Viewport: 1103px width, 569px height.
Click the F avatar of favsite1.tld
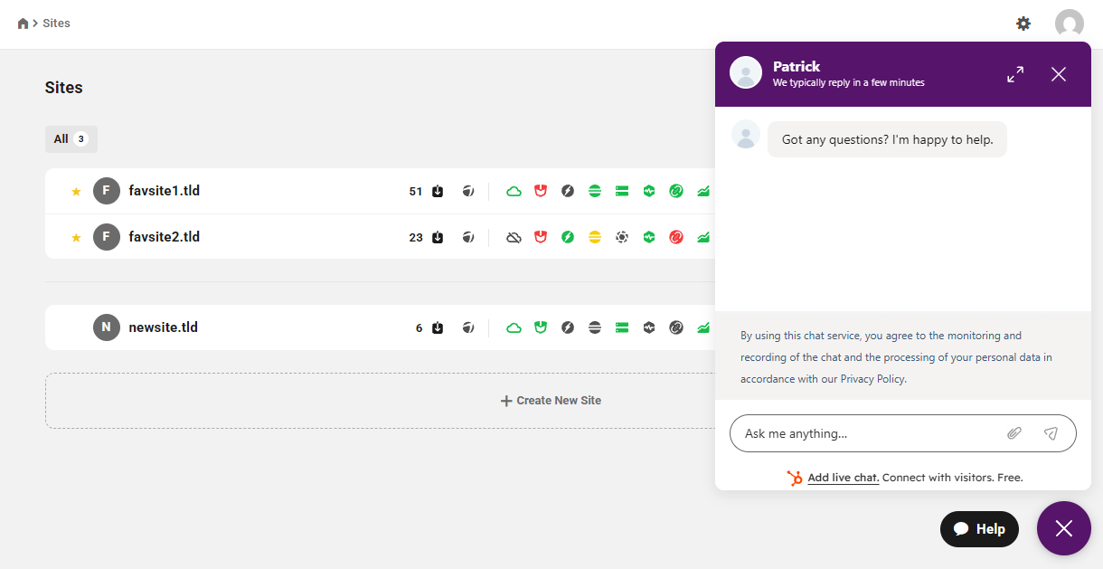(107, 191)
